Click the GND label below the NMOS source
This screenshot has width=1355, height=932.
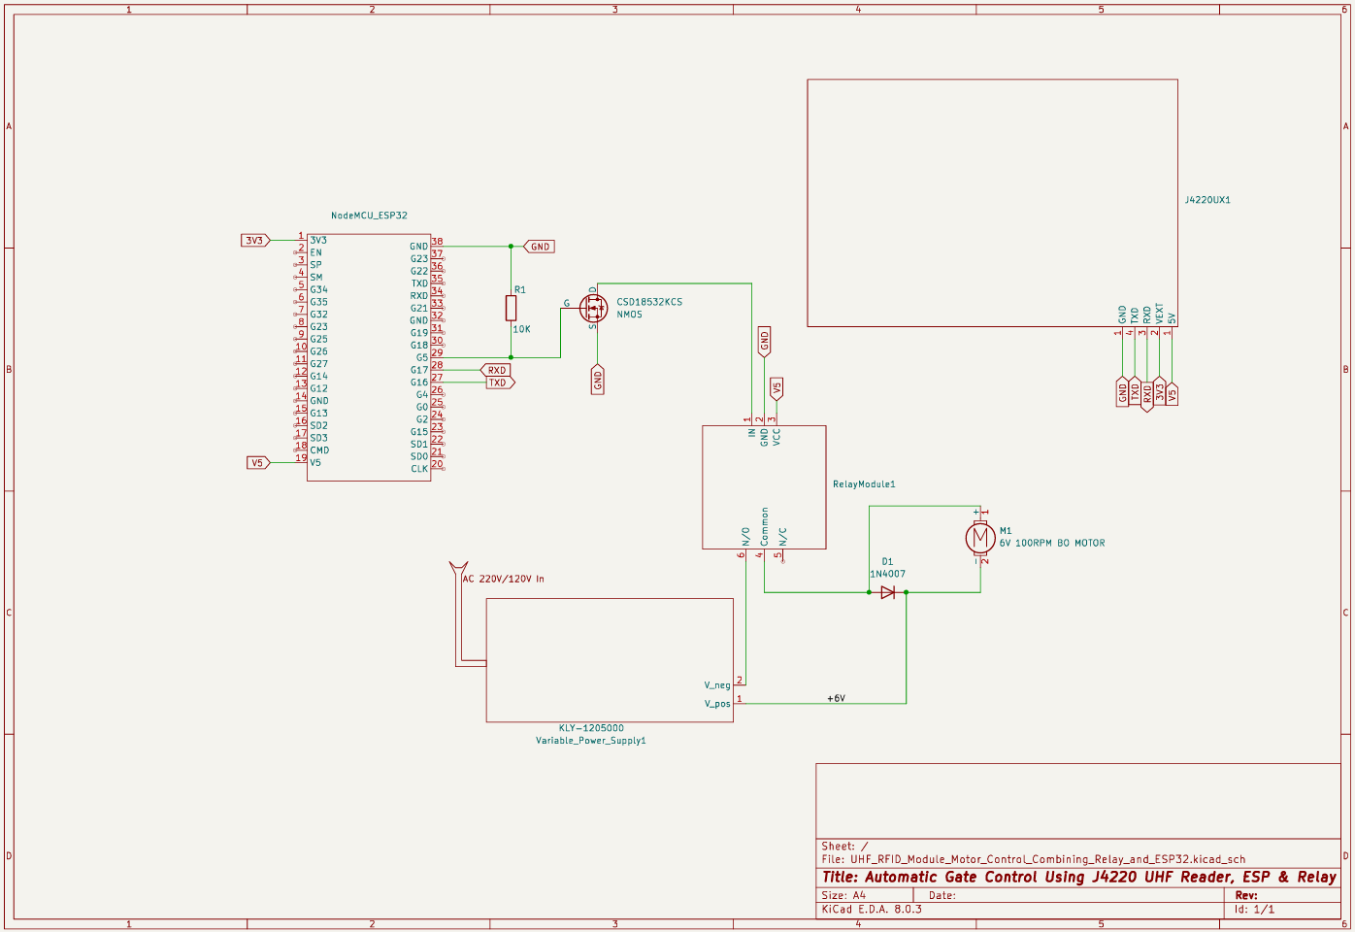598,380
